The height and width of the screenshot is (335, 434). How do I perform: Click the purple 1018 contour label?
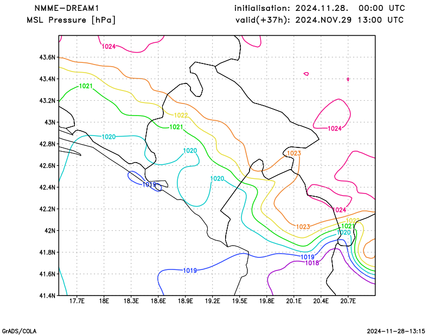pyautogui.click(x=312, y=263)
